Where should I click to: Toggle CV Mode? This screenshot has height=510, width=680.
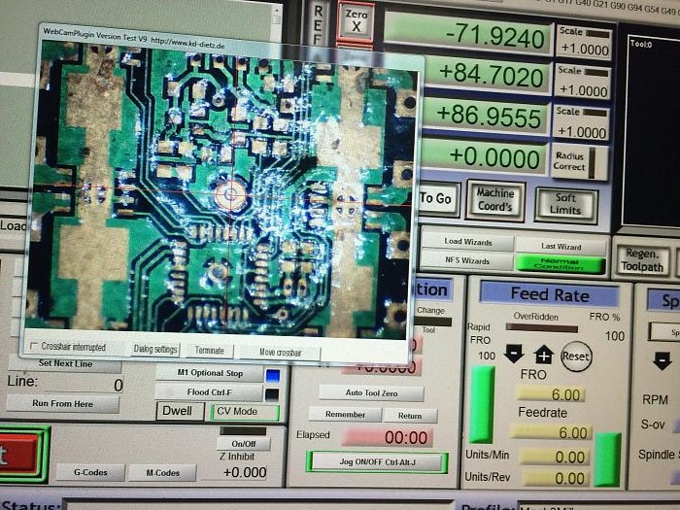[x=245, y=411]
